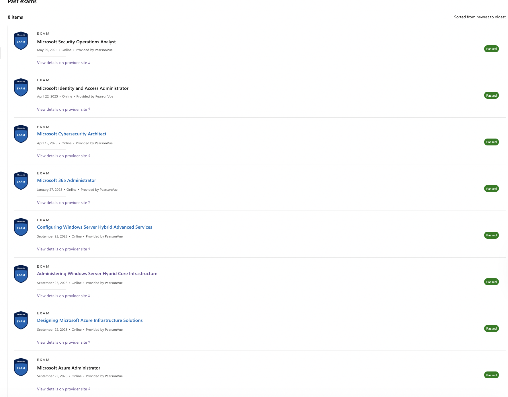
Task: Open Configuring Windows Server Hybrid Advanced Services
Action: coord(95,227)
